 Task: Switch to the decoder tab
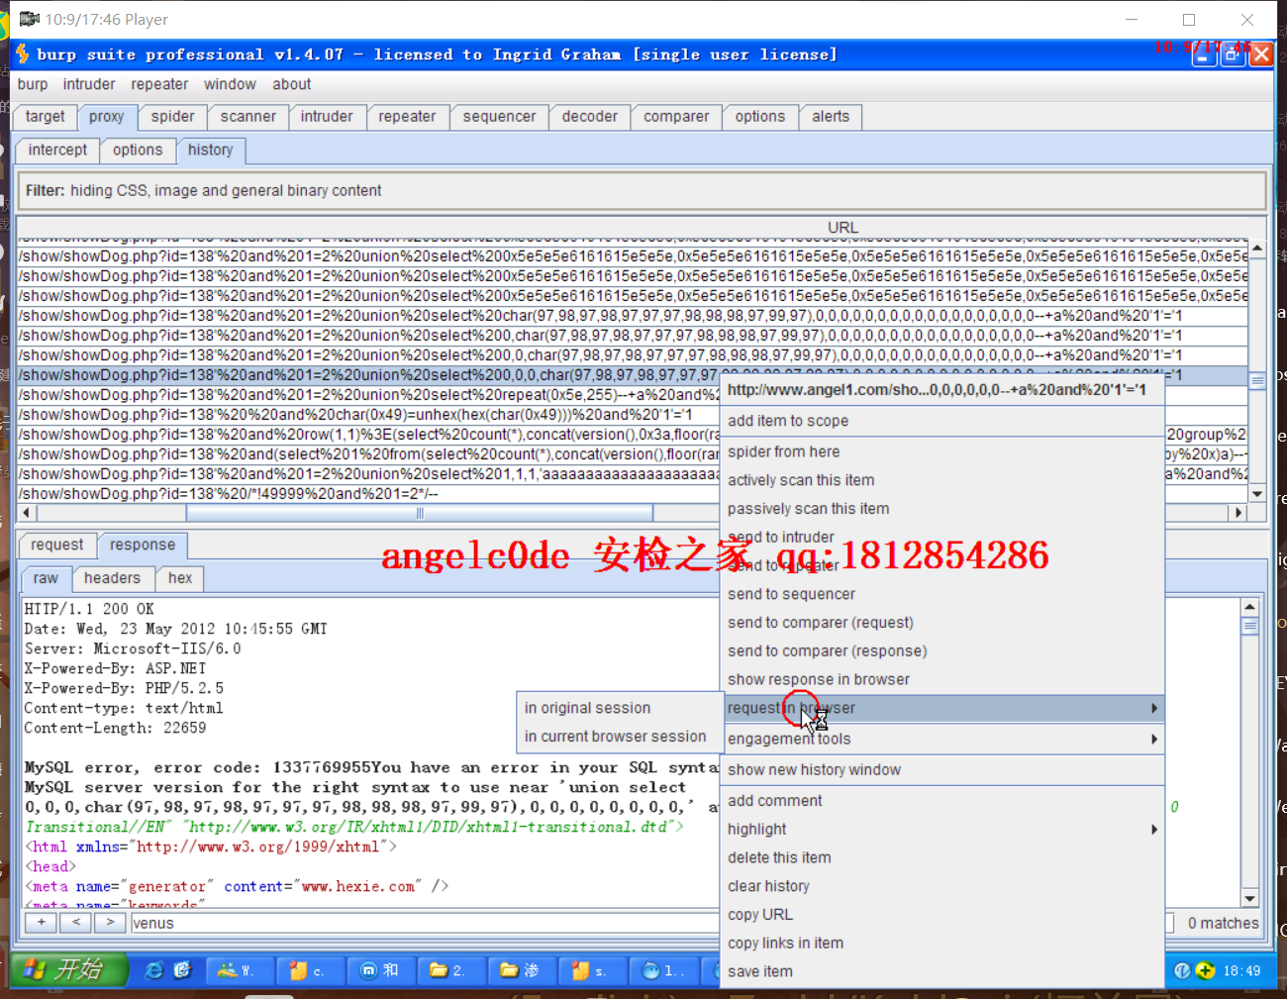pyautogui.click(x=590, y=117)
